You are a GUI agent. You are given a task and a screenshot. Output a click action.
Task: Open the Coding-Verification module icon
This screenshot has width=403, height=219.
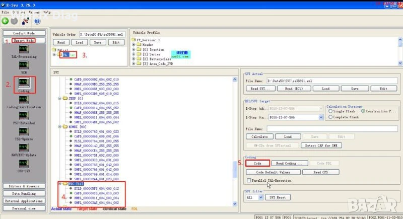click(24, 99)
